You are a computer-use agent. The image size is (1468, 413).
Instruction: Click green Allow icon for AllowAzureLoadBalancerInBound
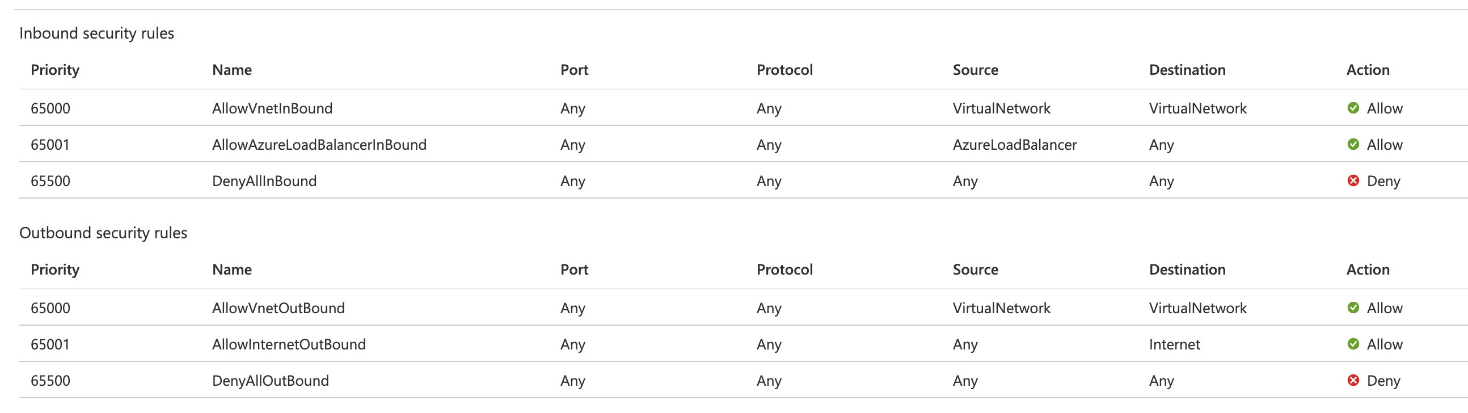coord(1353,145)
